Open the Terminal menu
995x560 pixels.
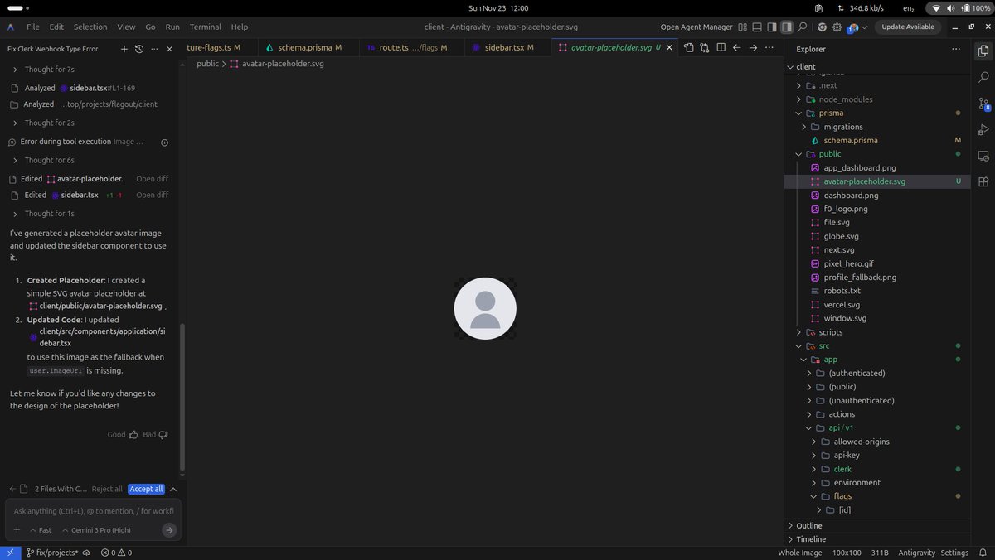click(x=205, y=27)
